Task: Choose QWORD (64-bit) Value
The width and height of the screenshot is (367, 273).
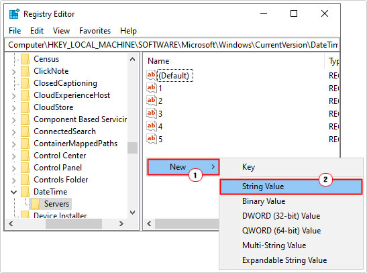Action: pos(291,231)
